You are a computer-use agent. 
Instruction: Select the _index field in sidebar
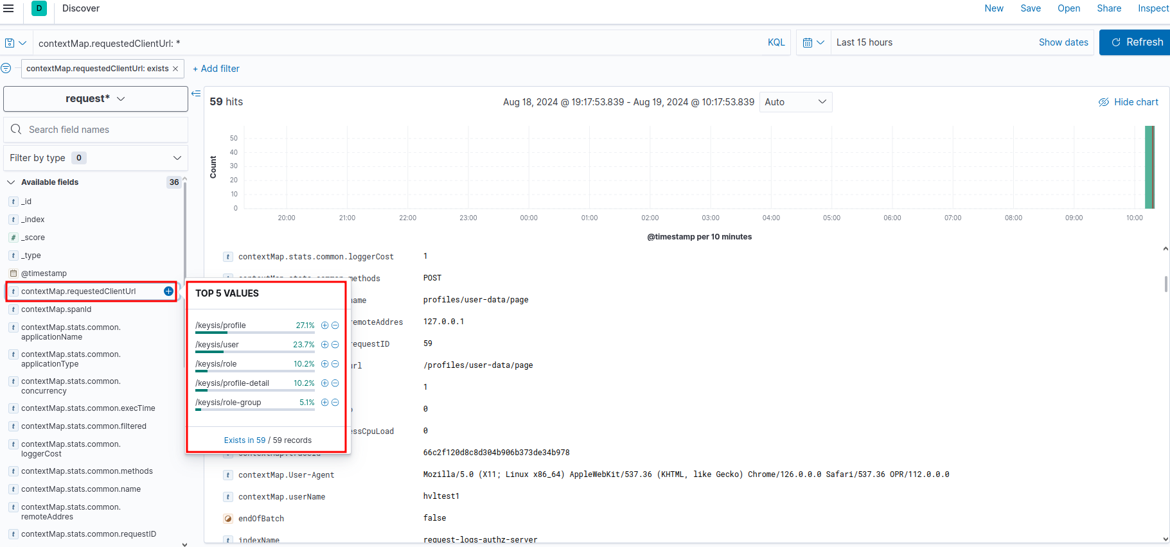tap(33, 220)
